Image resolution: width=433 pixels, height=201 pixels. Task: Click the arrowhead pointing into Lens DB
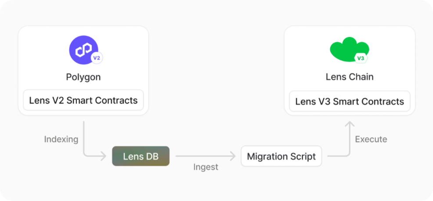104,156
